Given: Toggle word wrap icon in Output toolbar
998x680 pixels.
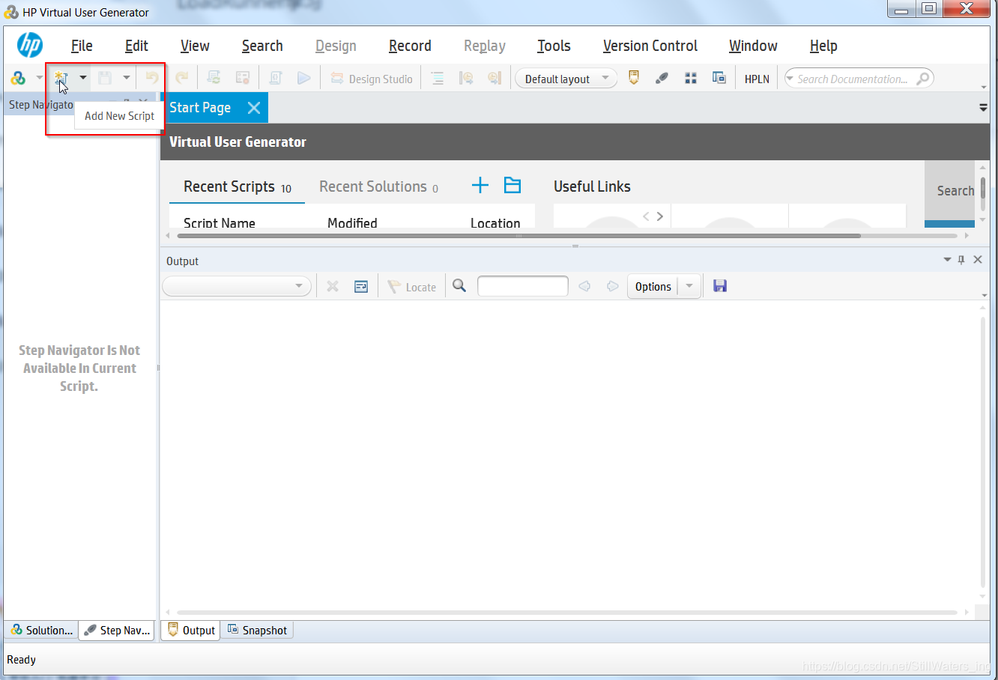Looking at the screenshot, I should click(361, 286).
